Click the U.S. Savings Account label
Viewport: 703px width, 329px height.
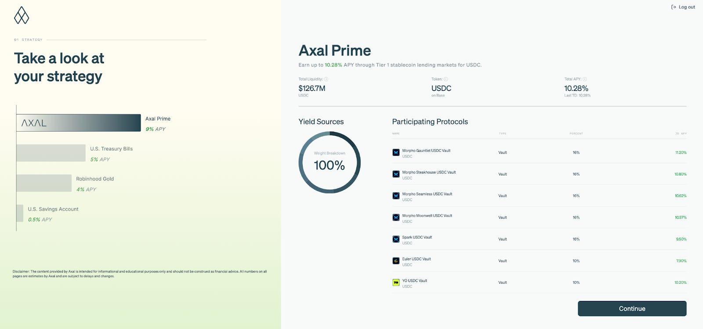(x=53, y=209)
